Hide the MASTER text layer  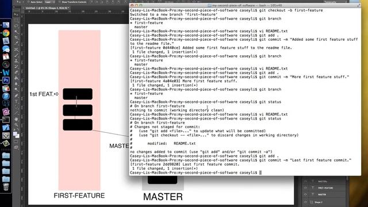pos(305,194)
